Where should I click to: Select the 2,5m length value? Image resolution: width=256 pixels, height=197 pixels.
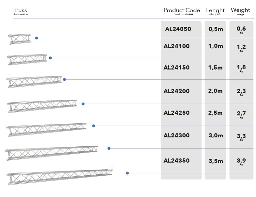point(215,113)
